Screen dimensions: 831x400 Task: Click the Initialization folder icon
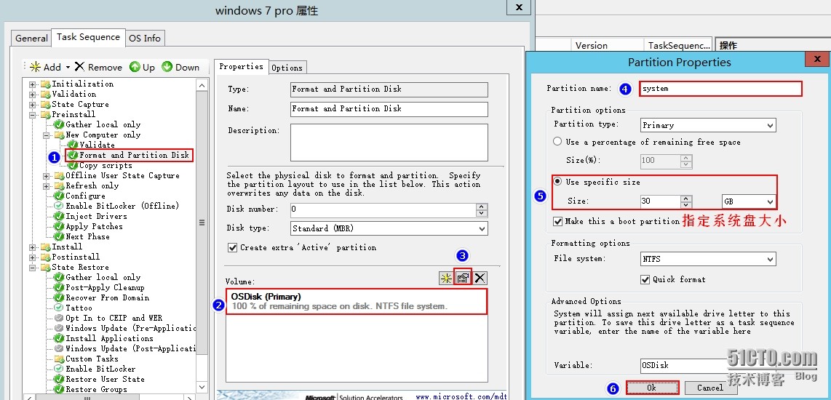click(46, 84)
